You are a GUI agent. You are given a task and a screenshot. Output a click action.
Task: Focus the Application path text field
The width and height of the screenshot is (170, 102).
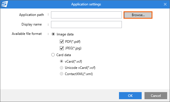pyautogui.click(x=86, y=15)
